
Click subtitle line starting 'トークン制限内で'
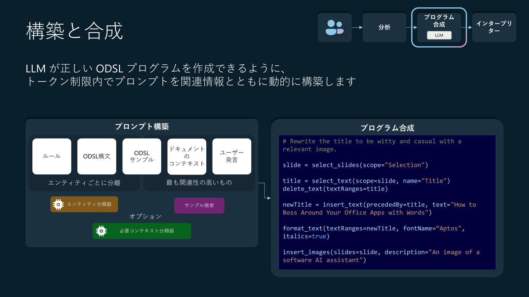point(191,81)
